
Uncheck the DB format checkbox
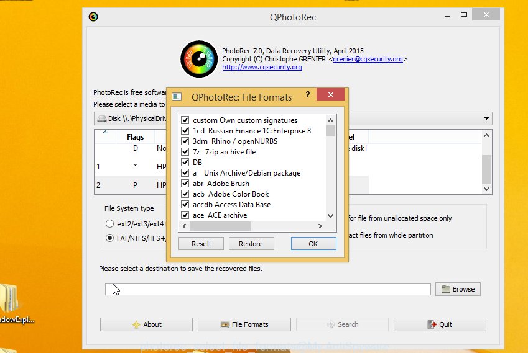coord(185,162)
